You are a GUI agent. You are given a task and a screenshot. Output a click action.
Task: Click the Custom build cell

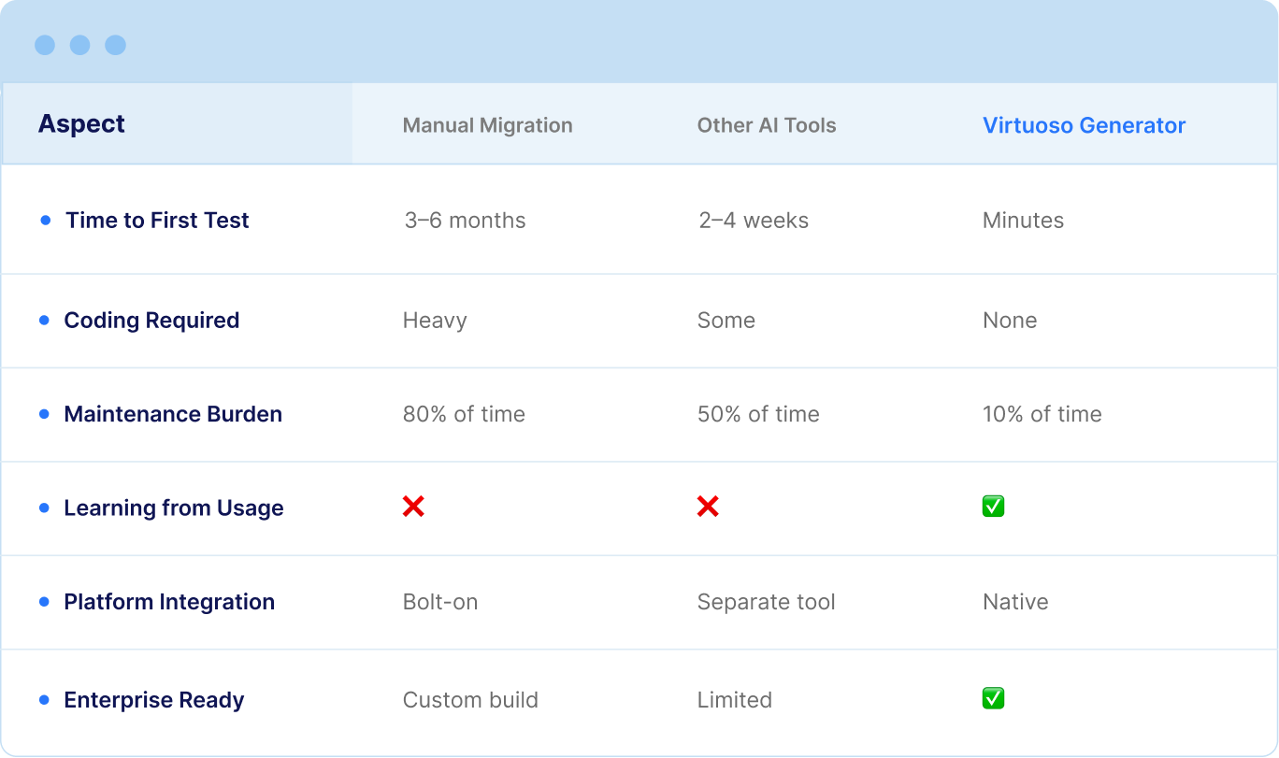470,700
